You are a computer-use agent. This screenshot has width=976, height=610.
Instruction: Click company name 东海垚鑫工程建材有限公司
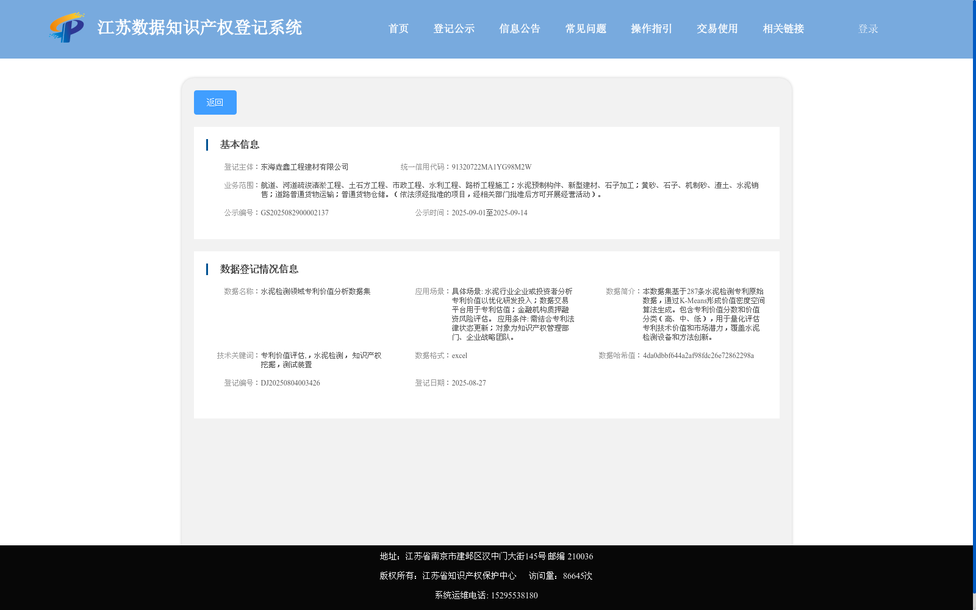(304, 167)
